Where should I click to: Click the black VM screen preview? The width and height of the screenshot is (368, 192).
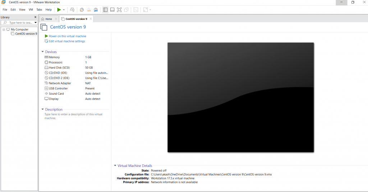(x=240, y=97)
